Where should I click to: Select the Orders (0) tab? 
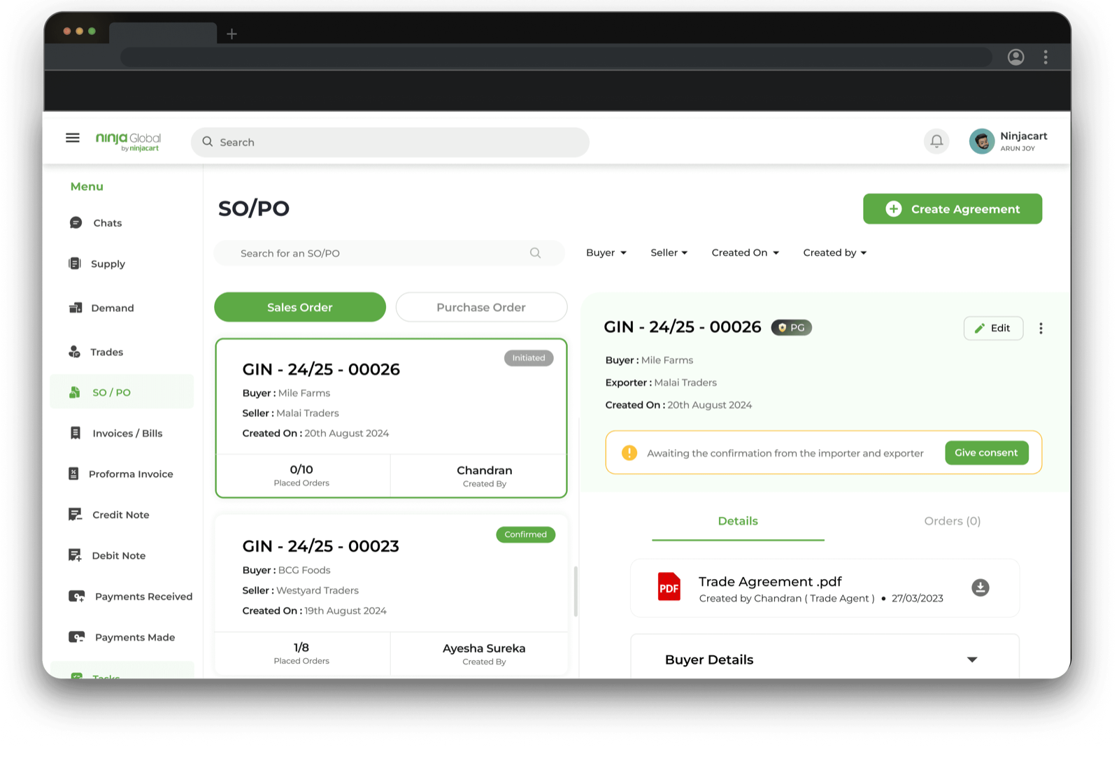(x=952, y=521)
